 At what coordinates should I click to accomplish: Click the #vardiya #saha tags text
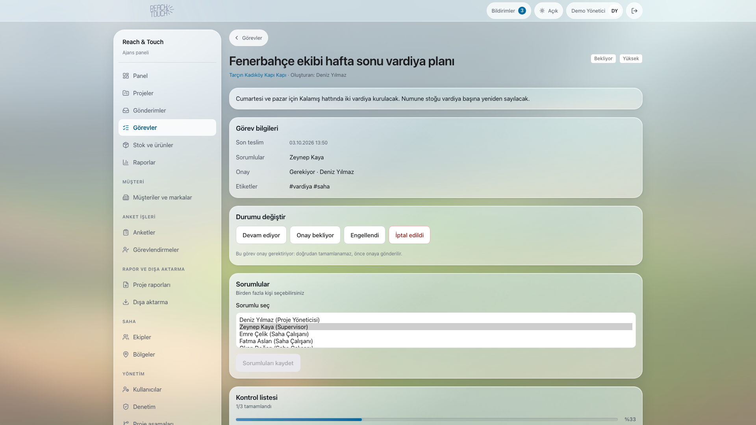[x=309, y=186]
